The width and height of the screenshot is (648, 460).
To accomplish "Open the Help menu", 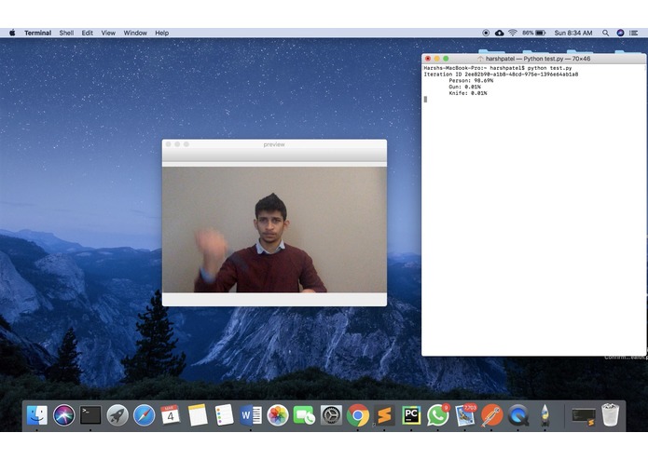I will 162,33.
